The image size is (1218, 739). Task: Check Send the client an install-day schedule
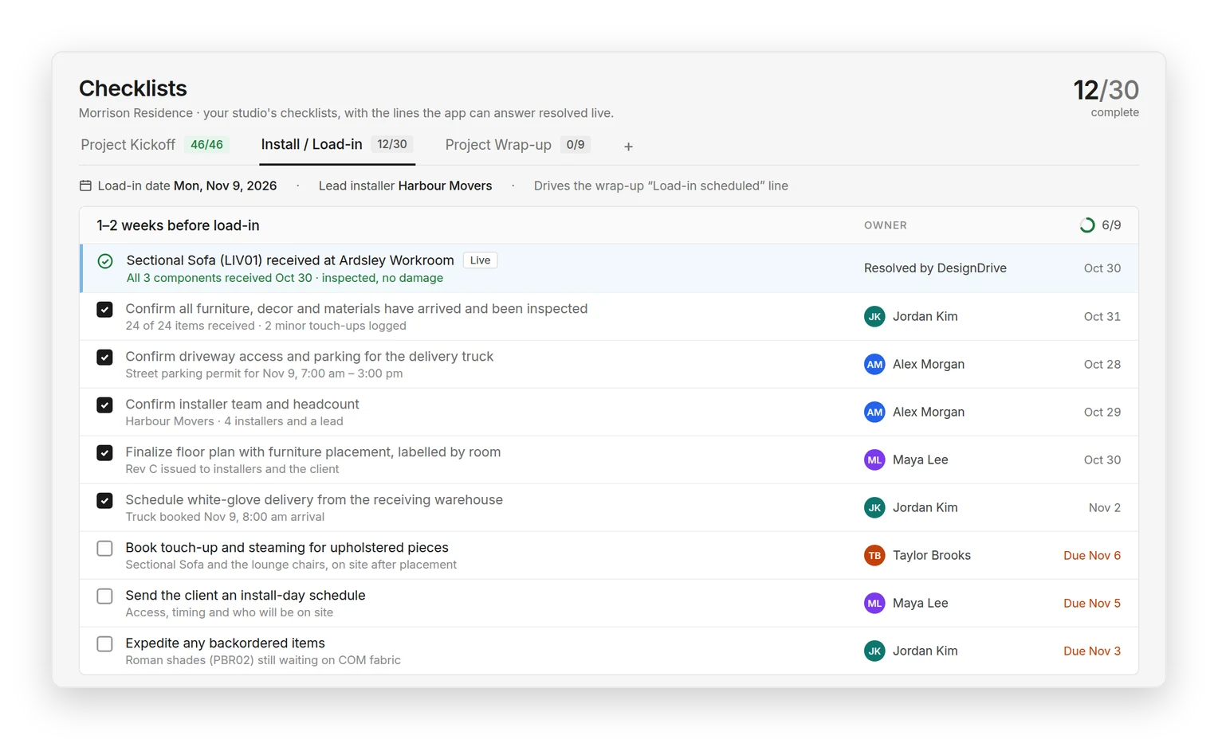tap(104, 596)
